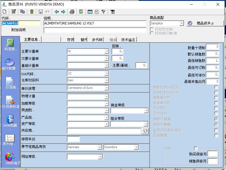The height and width of the screenshot is (170, 226).
Task: Toggle 打印为文档 checkbox
Action: click(x=152, y=29)
